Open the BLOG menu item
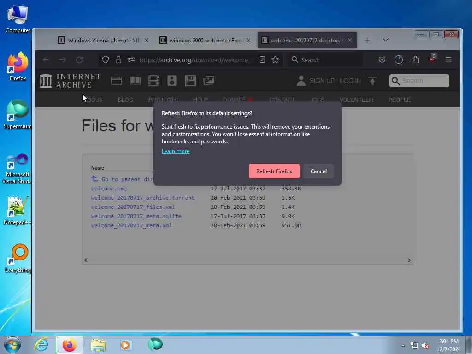 tap(125, 100)
